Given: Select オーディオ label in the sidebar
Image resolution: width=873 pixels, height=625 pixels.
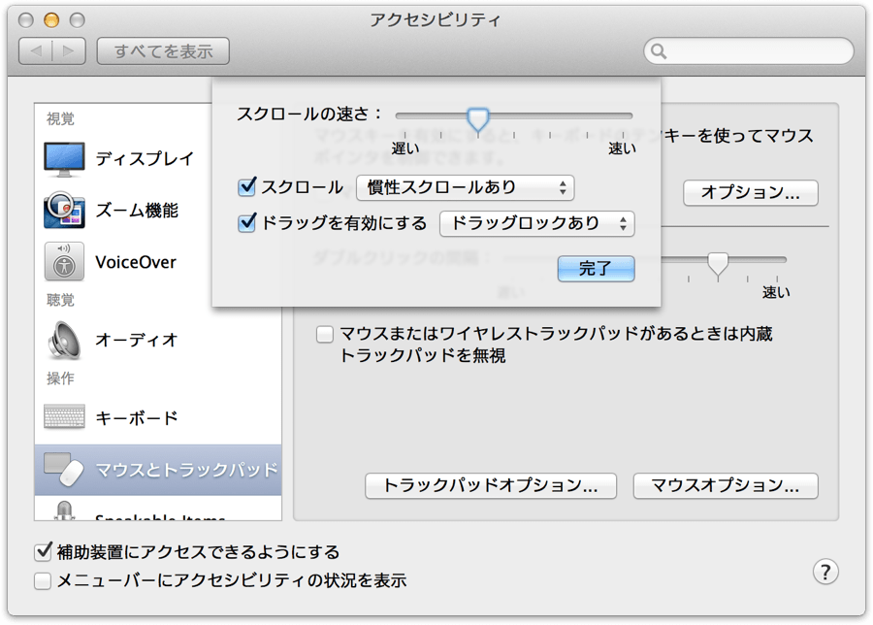Looking at the screenshot, I should pyautogui.click(x=137, y=340).
